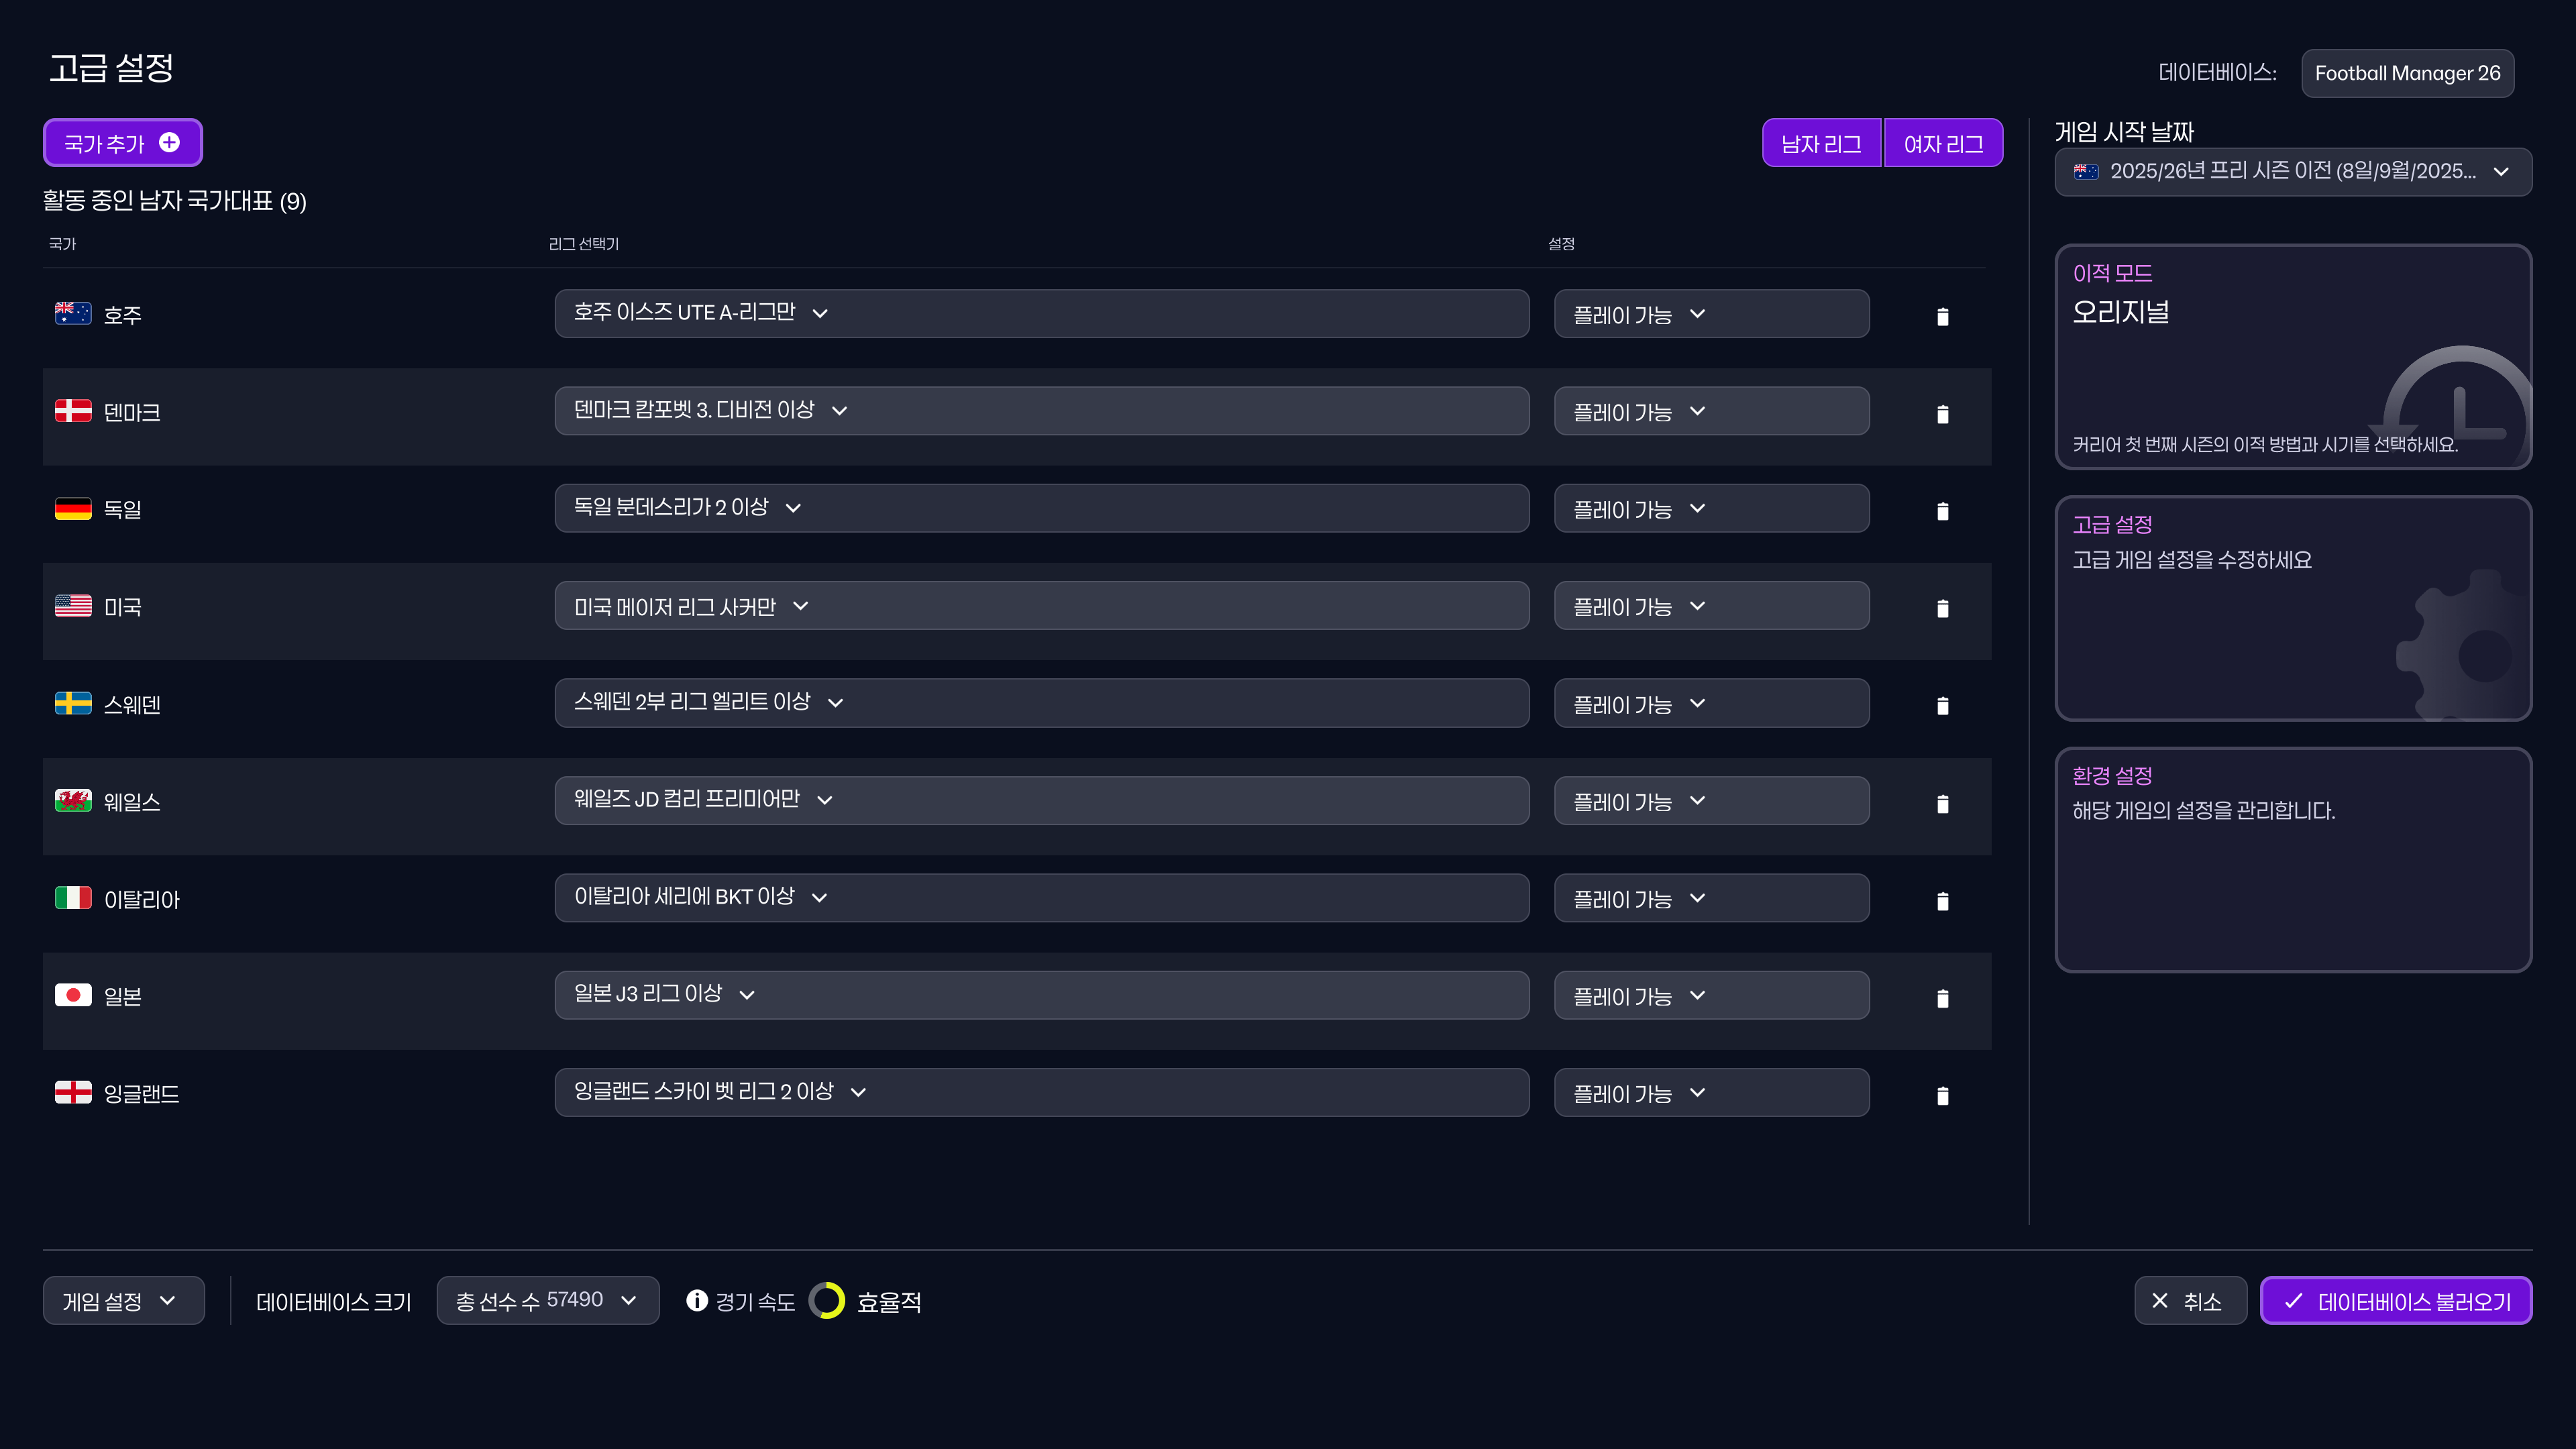Select the 남자 리그 tab

pos(1821,142)
